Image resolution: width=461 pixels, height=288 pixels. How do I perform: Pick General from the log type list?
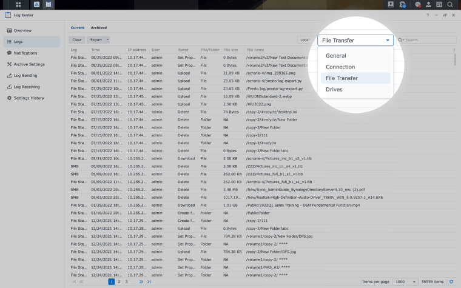[x=336, y=56]
